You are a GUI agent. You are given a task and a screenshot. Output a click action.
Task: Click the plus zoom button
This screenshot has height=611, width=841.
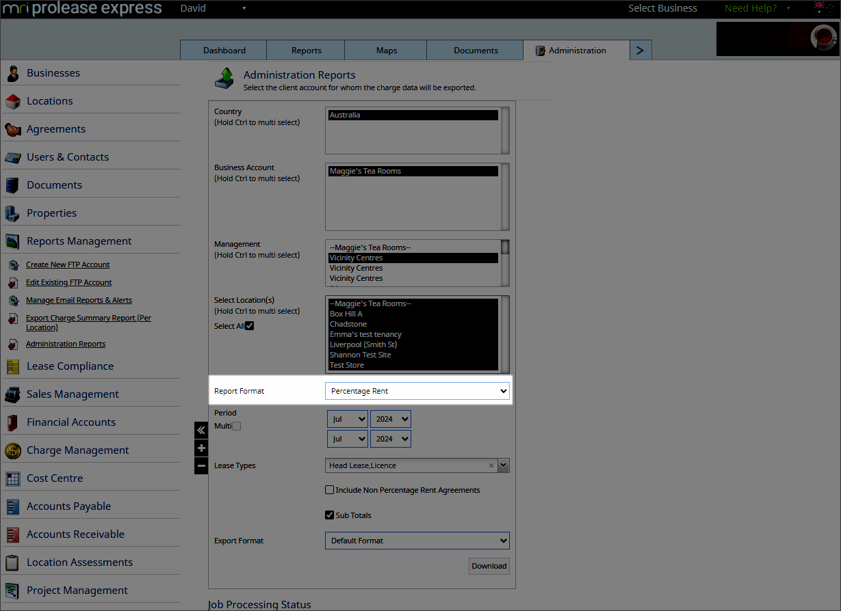tap(201, 448)
